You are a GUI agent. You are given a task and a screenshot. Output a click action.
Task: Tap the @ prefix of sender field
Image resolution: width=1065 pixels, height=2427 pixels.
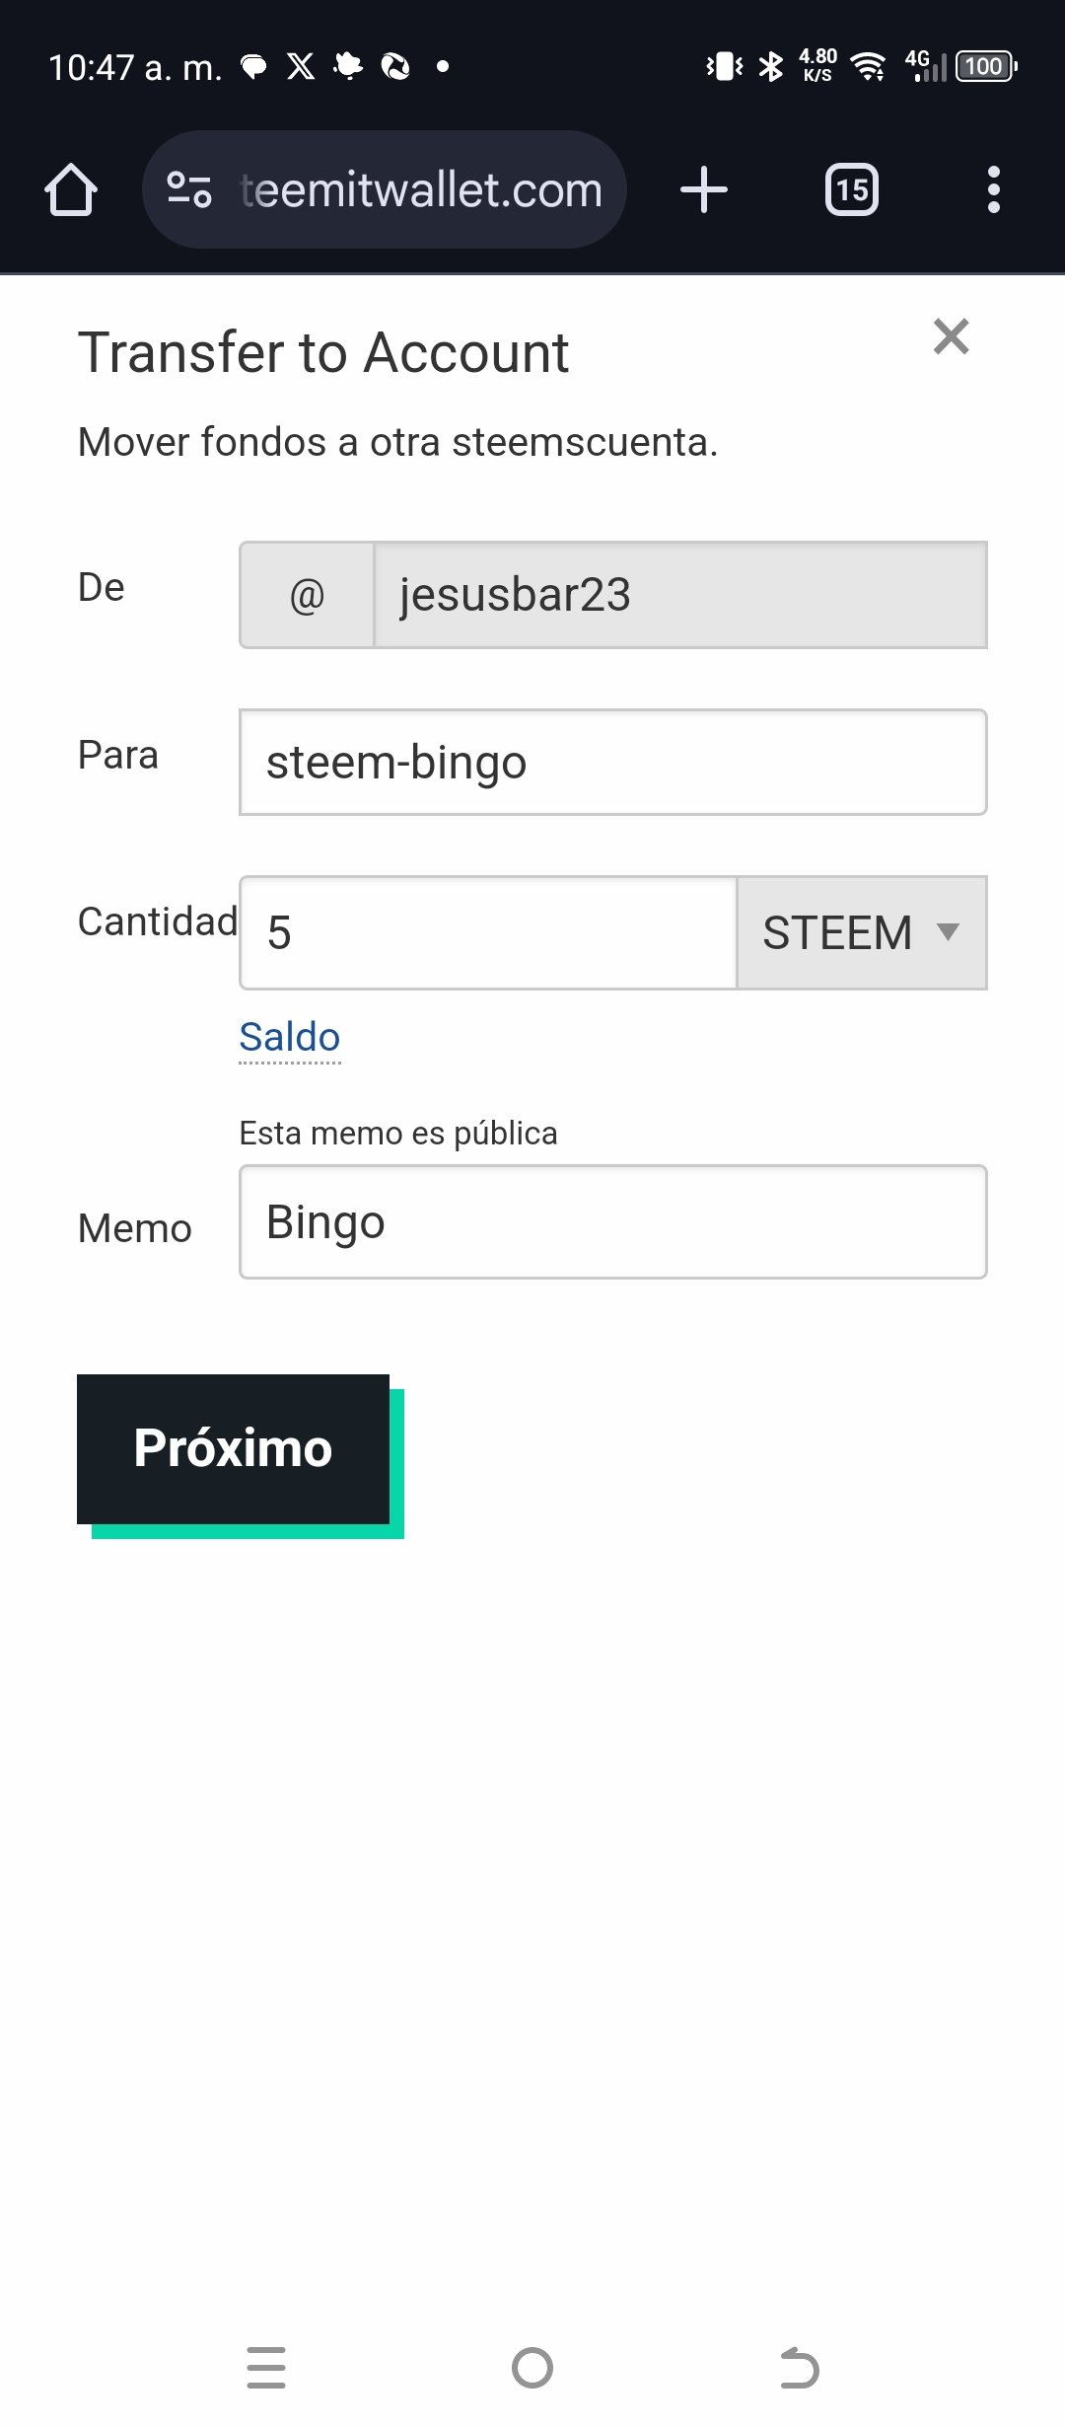coord(307,595)
